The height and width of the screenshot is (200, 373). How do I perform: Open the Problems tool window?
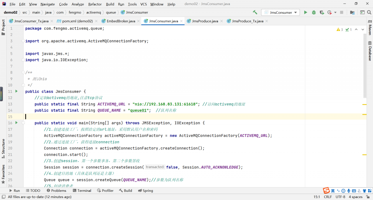click(x=56, y=190)
